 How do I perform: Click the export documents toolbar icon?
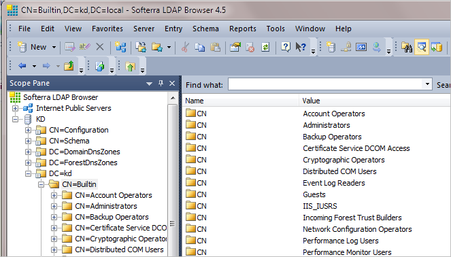click(x=100, y=66)
